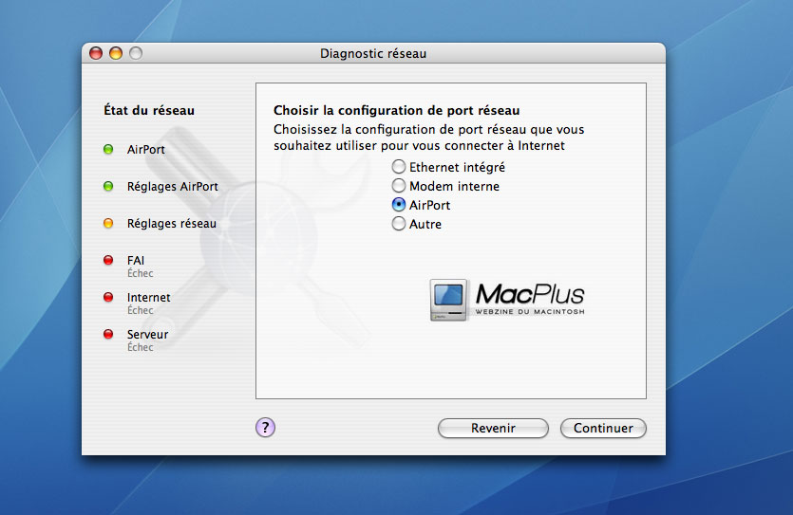
Task: Select the Internet status entry
Action: 149,297
